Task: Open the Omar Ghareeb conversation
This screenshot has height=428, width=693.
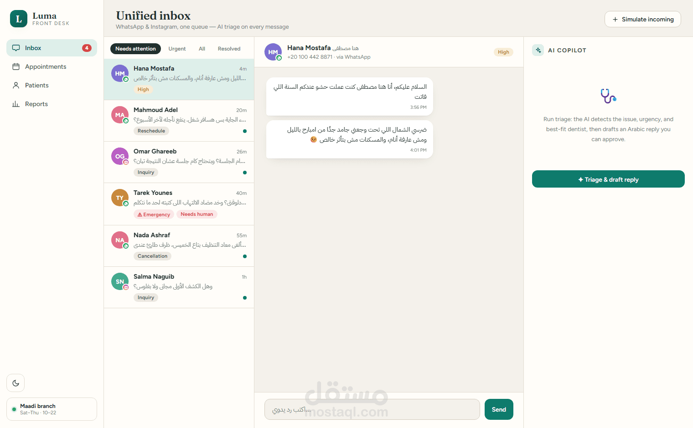Action: pyautogui.click(x=179, y=162)
